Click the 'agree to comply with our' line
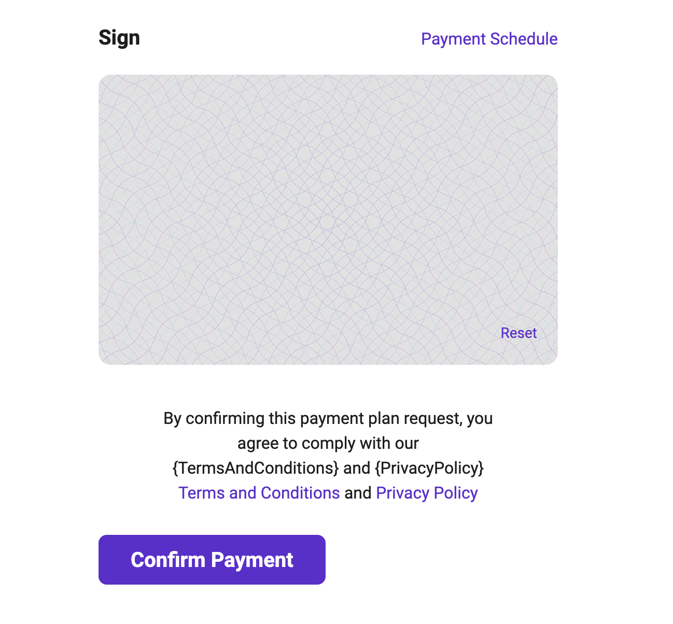This screenshot has width=673, height=624. click(x=328, y=443)
